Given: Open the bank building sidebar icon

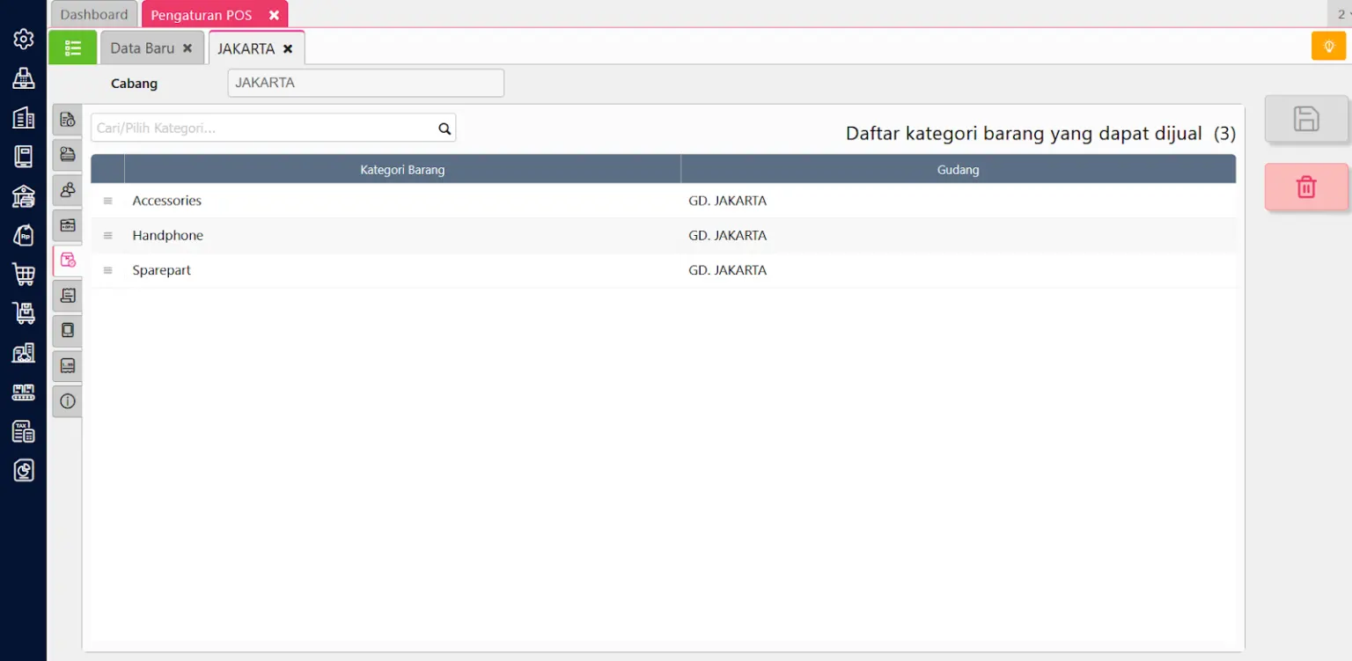Looking at the screenshot, I should (x=24, y=196).
